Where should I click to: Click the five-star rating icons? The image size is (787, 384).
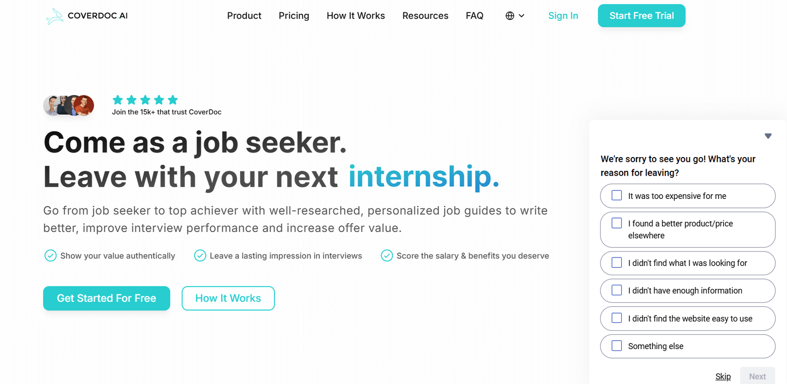coord(145,100)
